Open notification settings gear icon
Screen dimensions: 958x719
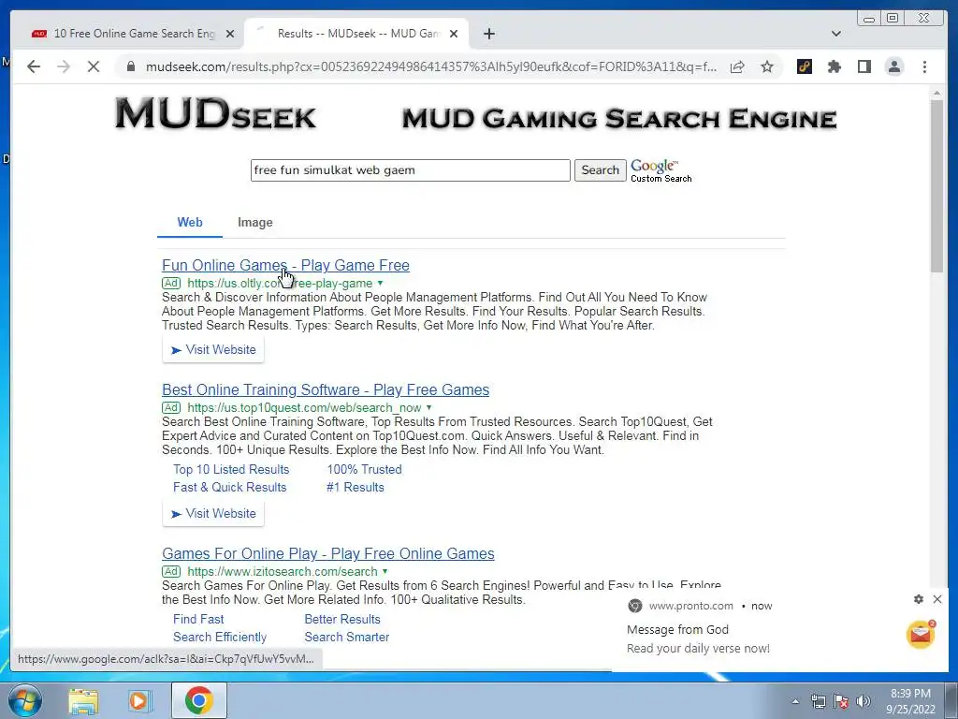click(919, 599)
